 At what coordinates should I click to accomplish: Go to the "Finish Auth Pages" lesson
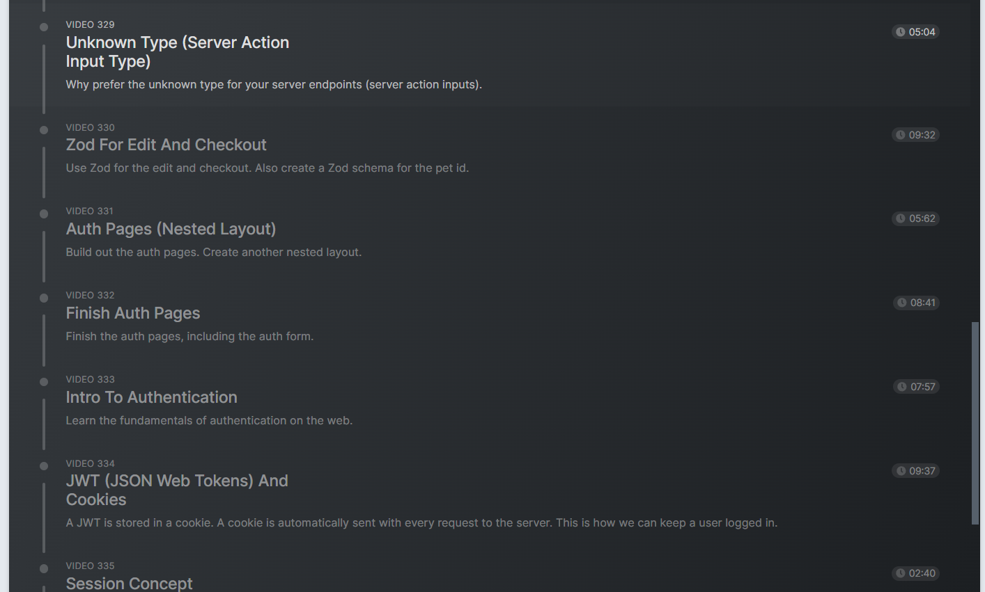[132, 313]
